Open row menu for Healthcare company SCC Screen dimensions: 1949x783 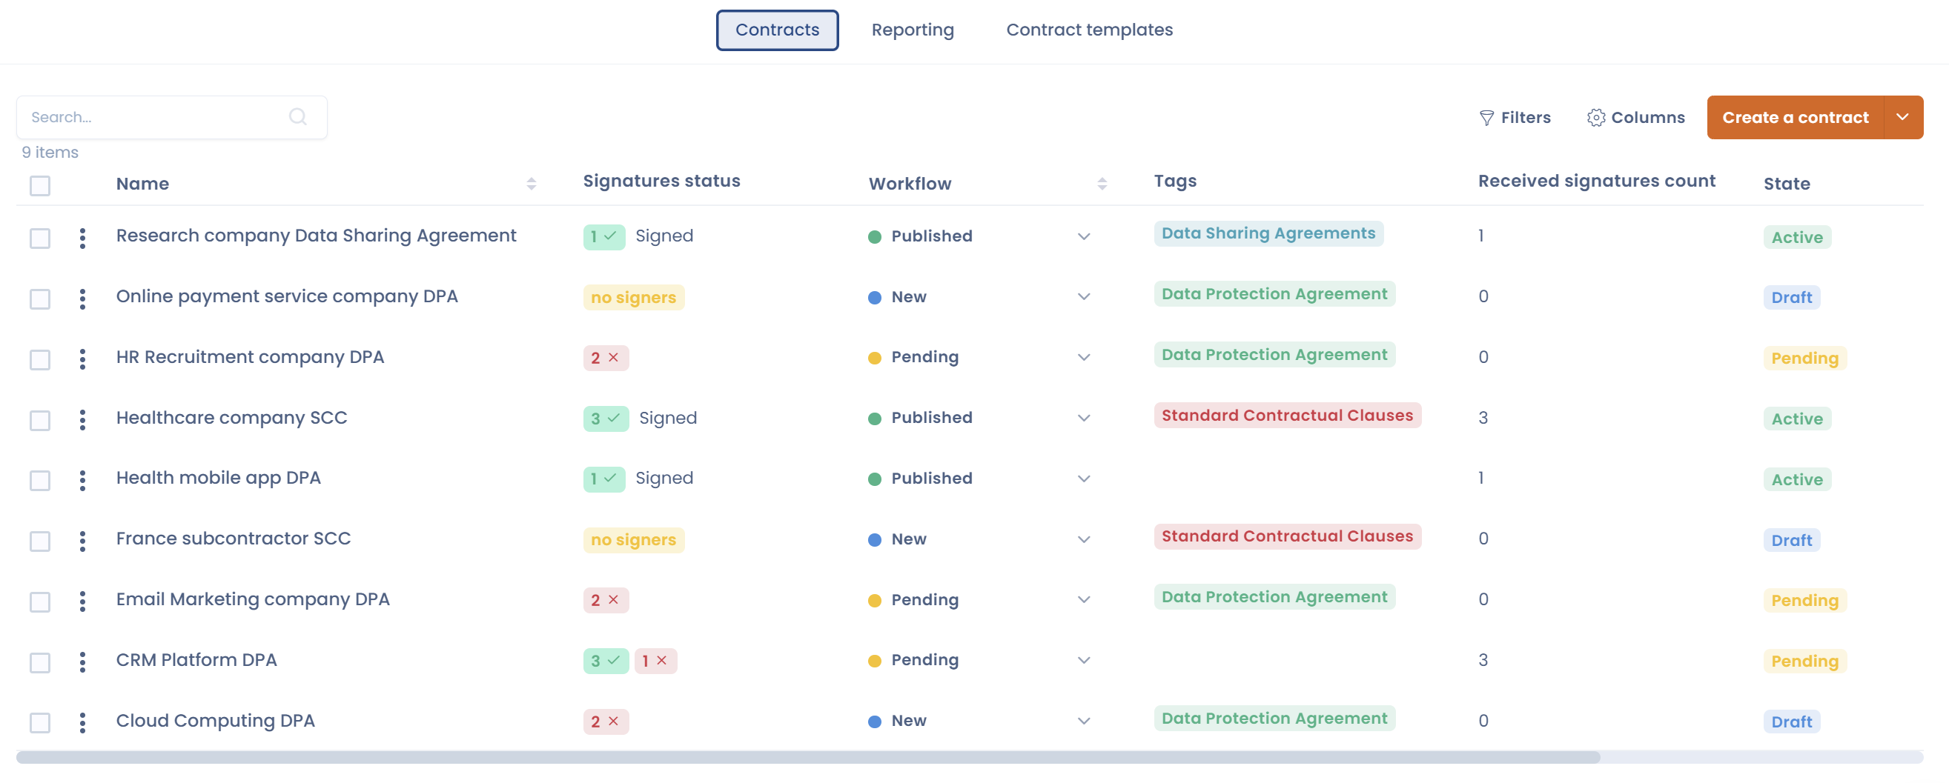click(x=82, y=419)
